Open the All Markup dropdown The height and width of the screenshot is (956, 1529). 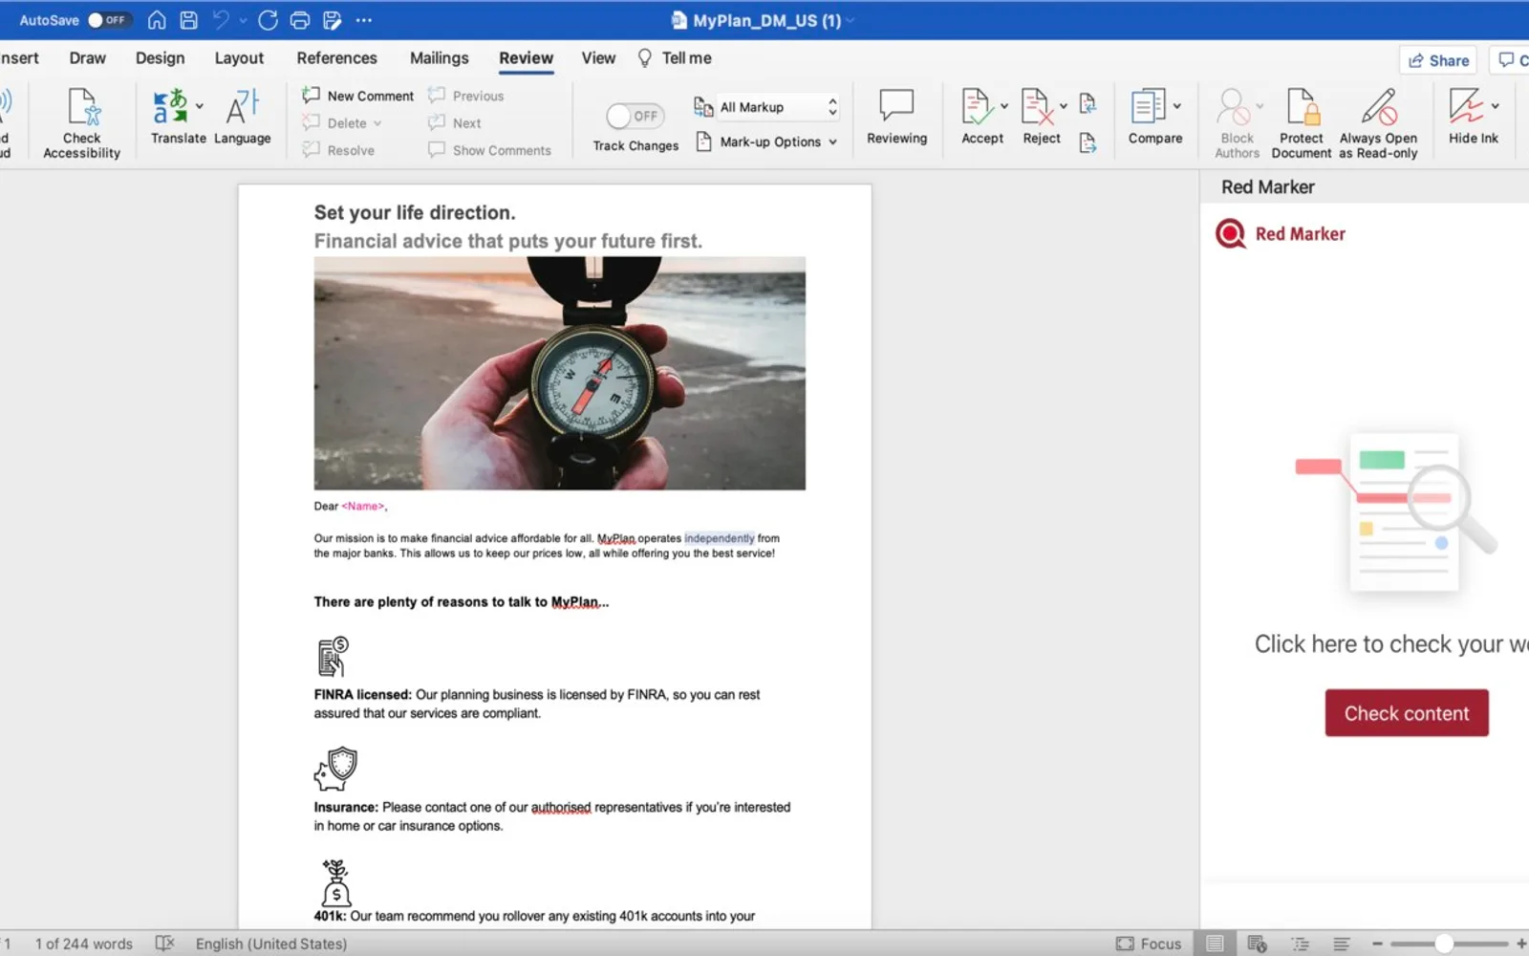[x=778, y=107]
